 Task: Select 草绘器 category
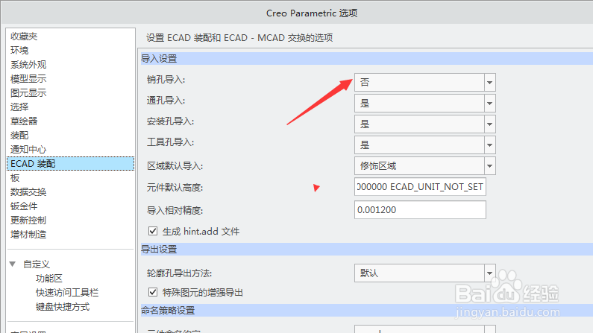pyautogui.click(x=24, y=121)
